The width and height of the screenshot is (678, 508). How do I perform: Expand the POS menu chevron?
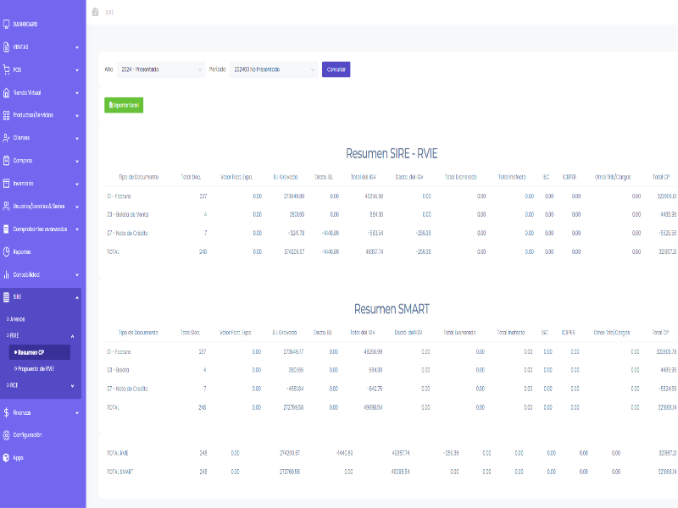coord(77,70)
